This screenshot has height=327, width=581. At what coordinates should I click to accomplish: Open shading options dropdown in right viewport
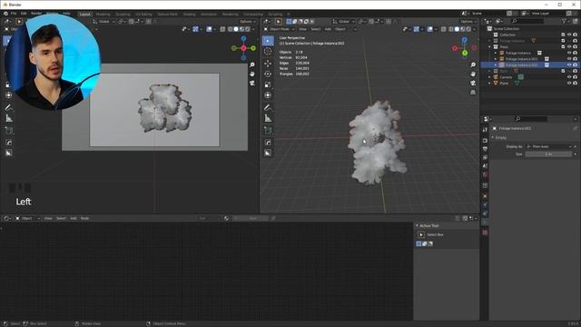click(x=475, y=29)
